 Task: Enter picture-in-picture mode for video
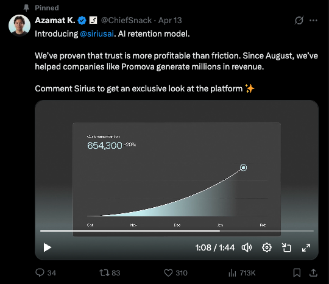pyautogui.click(x=286, y=247)
